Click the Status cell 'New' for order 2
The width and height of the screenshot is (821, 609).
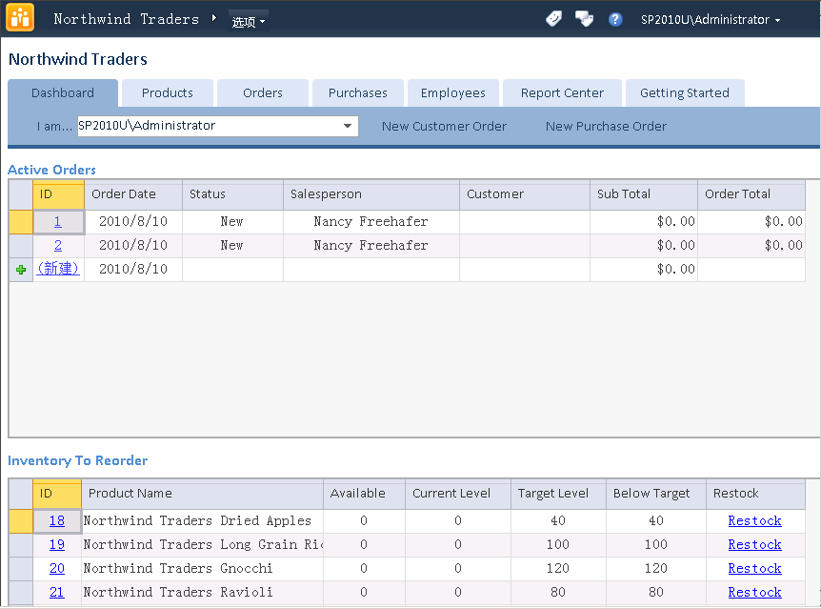pos(233,245)
